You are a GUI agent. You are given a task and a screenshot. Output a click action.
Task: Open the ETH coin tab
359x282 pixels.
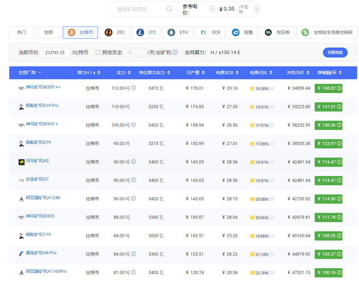click(x=178, y=32)
